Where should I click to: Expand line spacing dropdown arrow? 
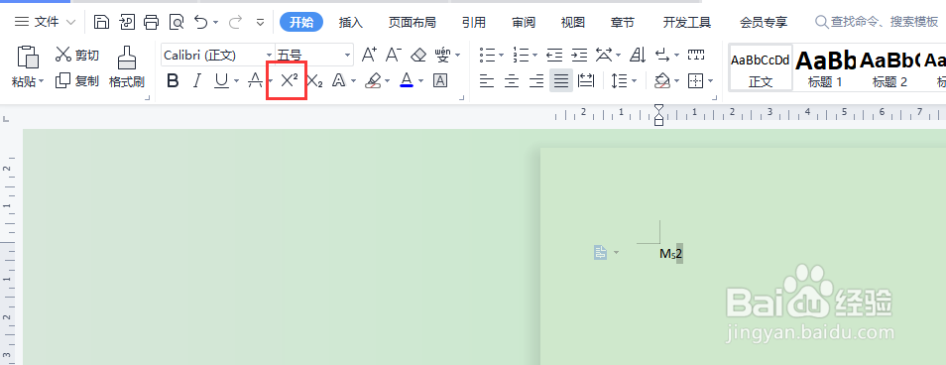[x=634, y=81]
